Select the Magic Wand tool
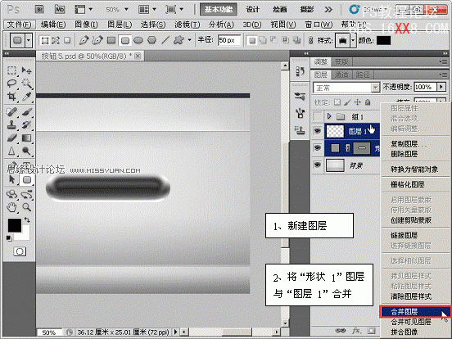The width and height of the screenshot is (452, 339). [26, 84]
